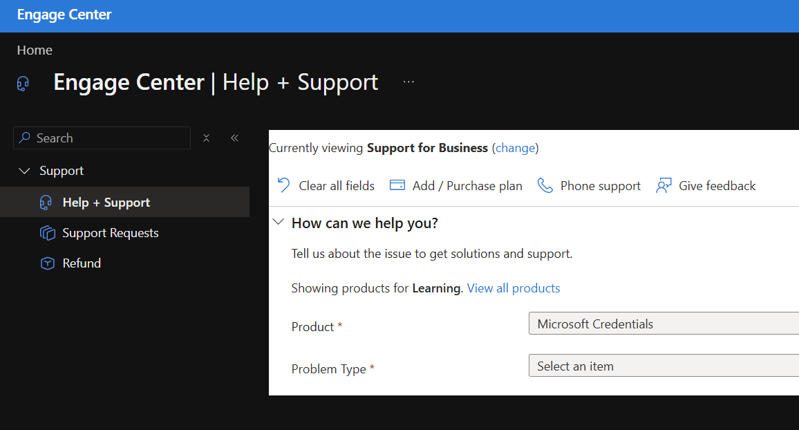Open the ellipsis more options menu
This screenshot has height=430, width=799.
click(x=408, y=82)
